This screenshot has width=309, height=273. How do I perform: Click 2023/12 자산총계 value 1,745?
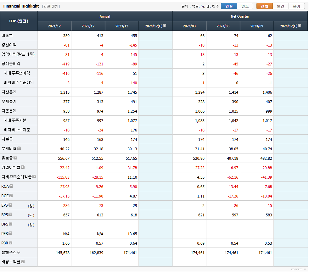pyautogui.click(x=132, y=92)
